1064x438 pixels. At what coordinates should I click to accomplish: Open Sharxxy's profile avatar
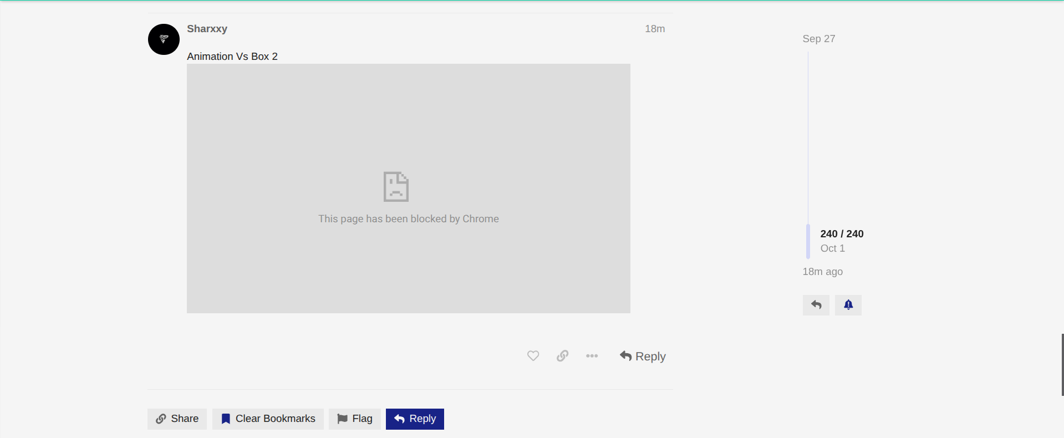[x=164, y=39]
